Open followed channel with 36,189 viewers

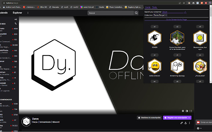pyautogui.click(x=9, y=46)
